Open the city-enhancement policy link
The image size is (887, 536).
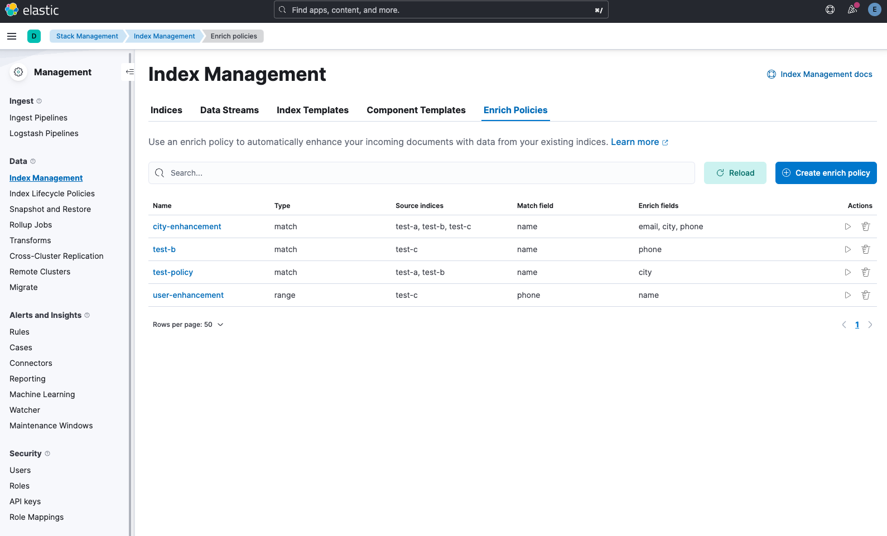pyautogui.click(x=187, y=226)
